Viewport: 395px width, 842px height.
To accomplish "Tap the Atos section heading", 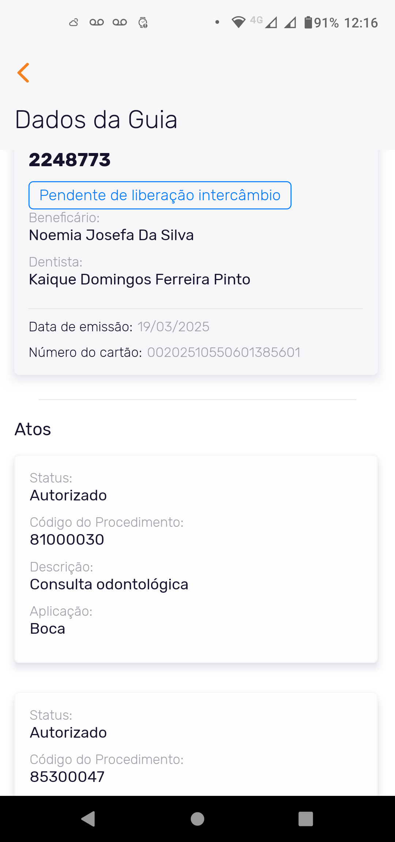I will pyautogui.click(x=33, y=429).
